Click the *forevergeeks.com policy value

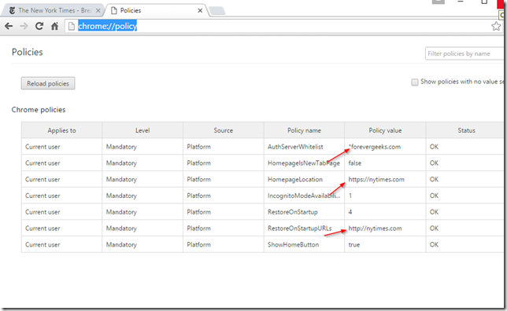[375, 147]
